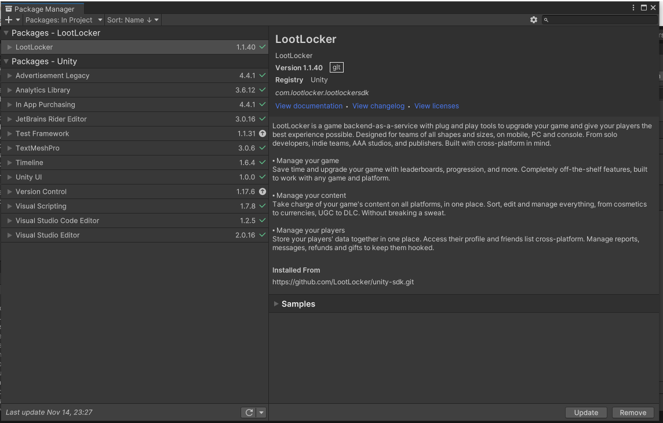Click the Remove button
This screenshot has height=423, width=663.
coord(633,412)
